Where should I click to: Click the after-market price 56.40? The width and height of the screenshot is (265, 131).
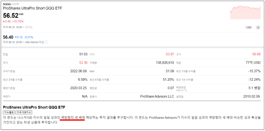pos(8,37)
